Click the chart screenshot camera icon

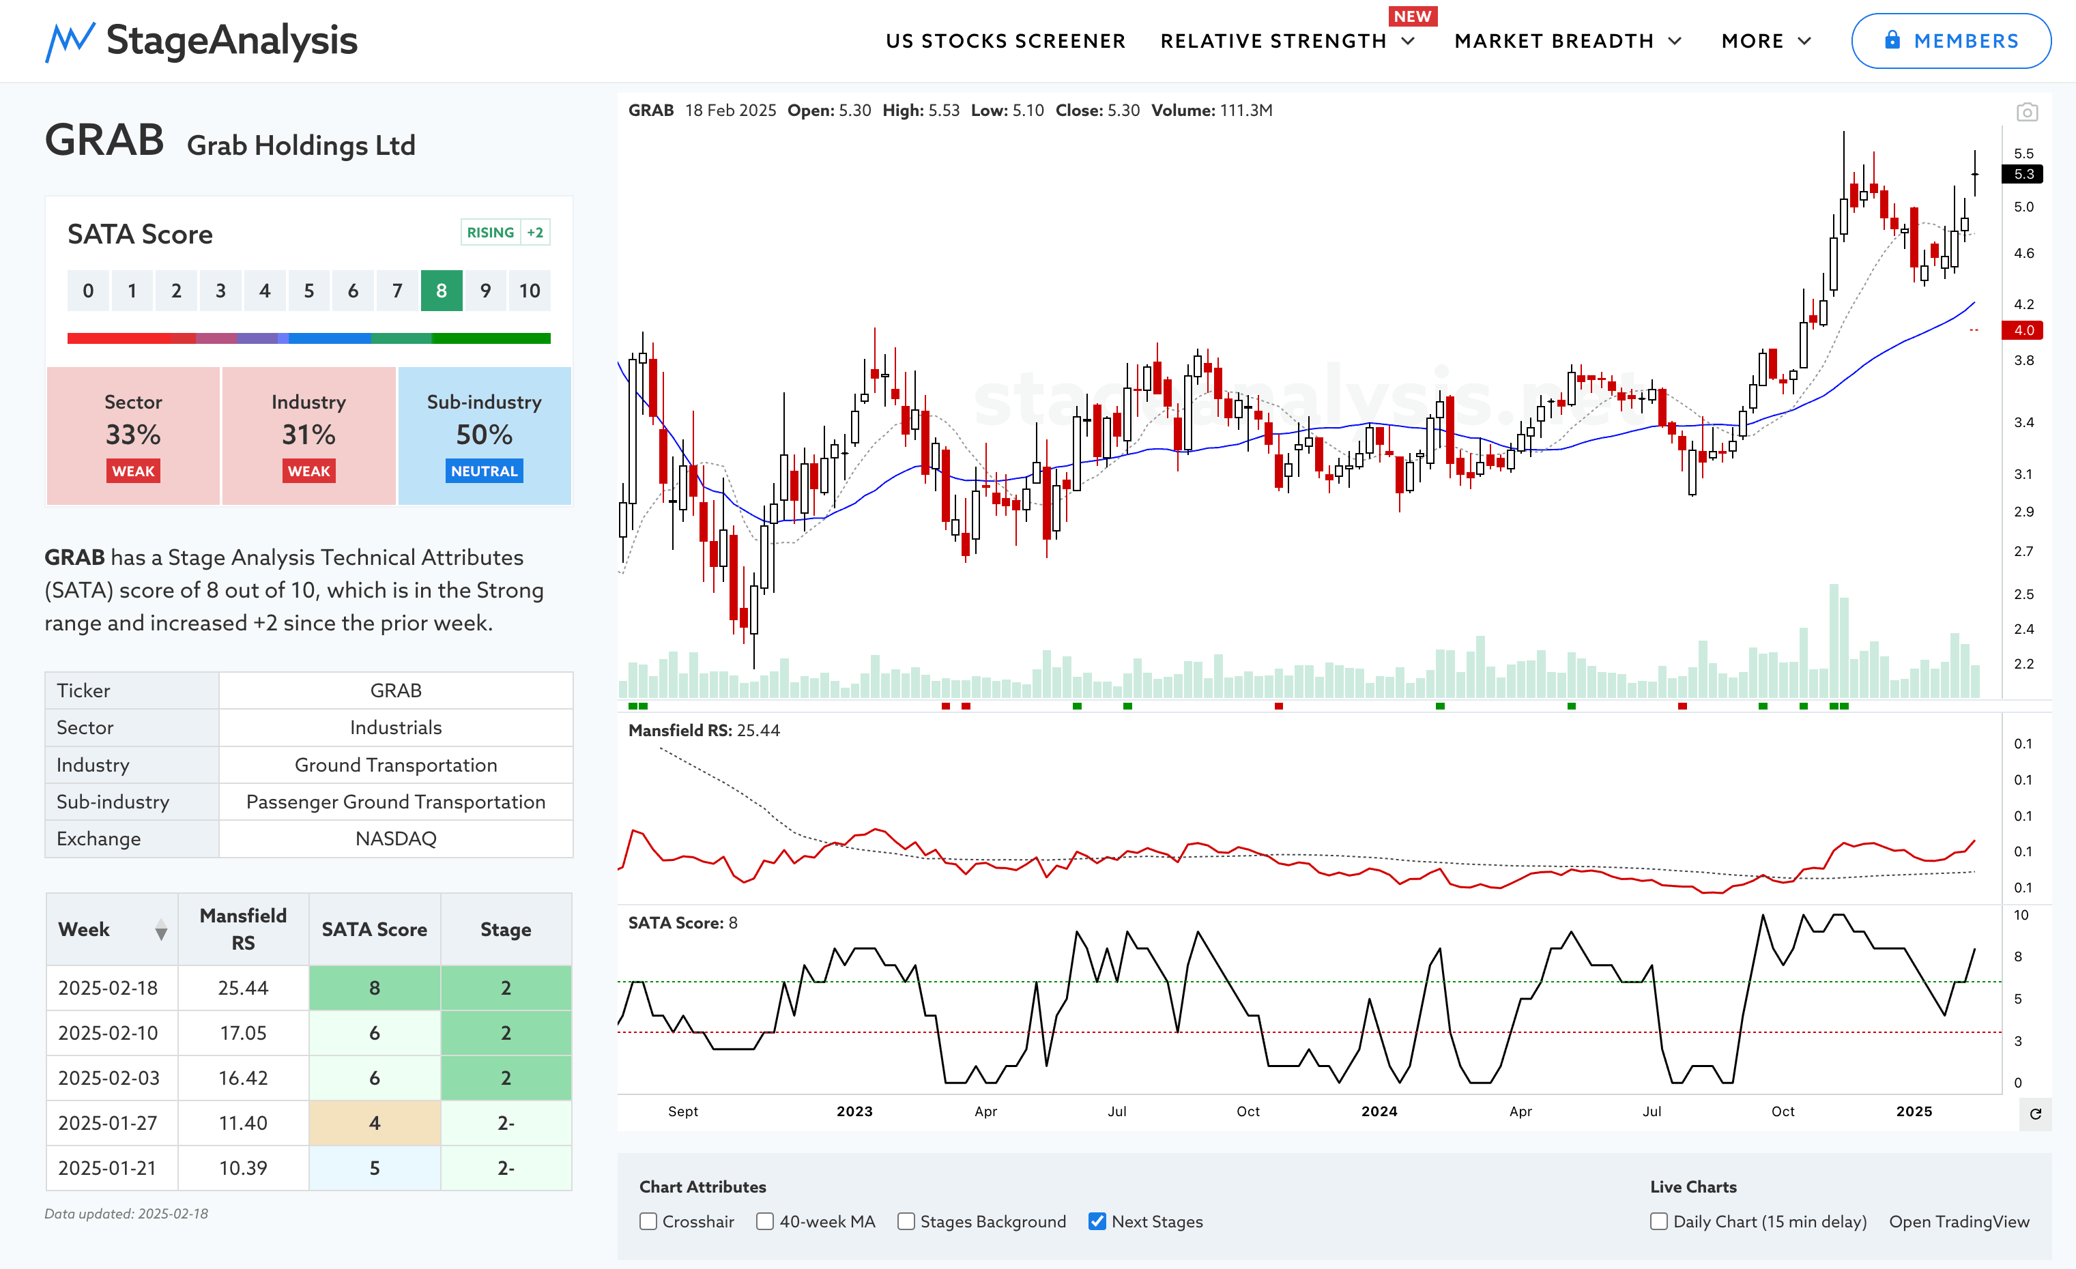pyautogui.click(x=2026, y=112)
